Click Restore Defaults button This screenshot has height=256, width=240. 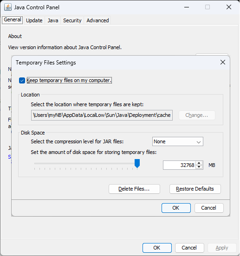pyautogui.click(x=195, y=189)
